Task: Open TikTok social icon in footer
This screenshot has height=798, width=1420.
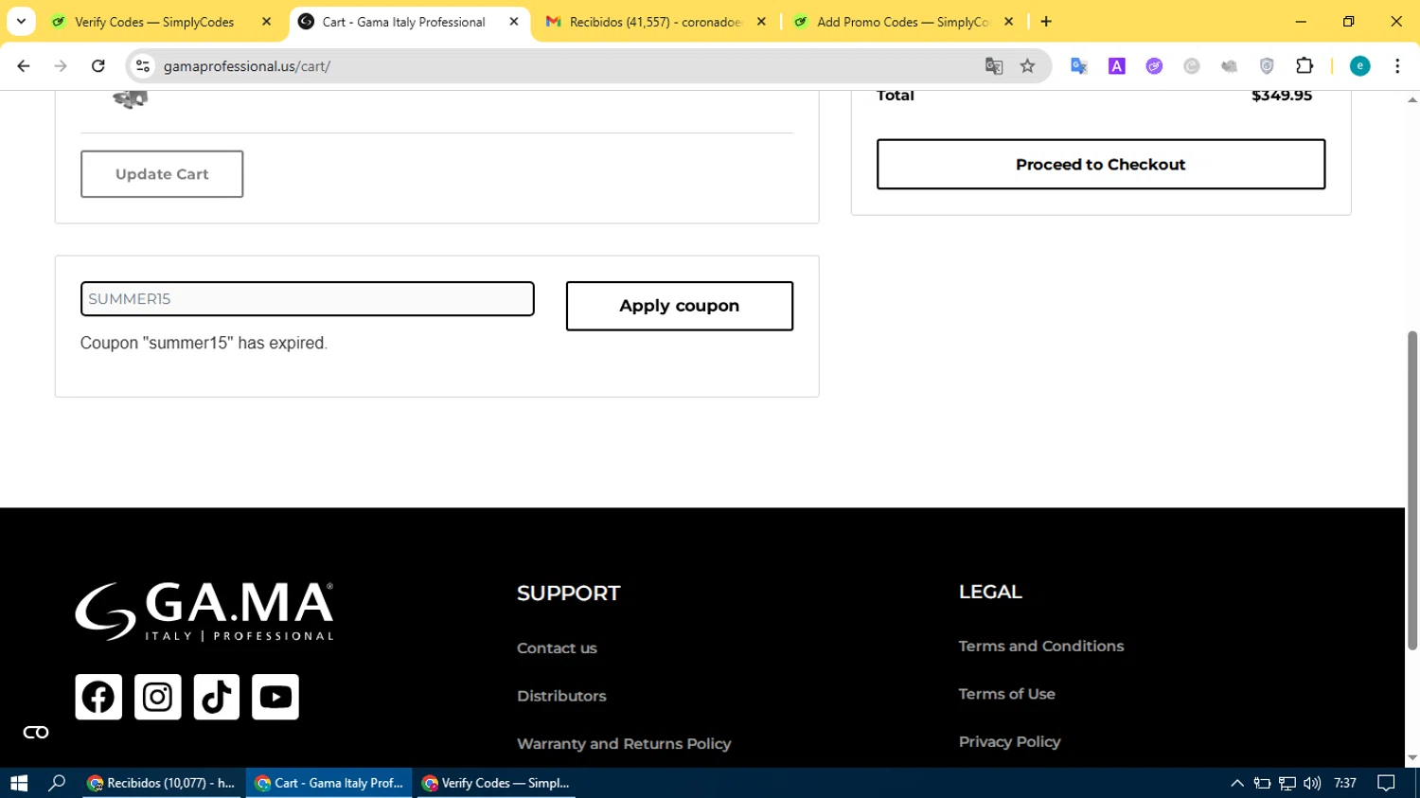Action: pos(217,697)
